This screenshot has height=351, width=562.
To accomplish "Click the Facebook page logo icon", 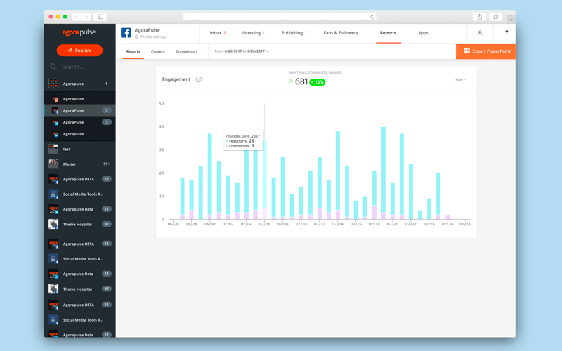I will pos(126,33).
